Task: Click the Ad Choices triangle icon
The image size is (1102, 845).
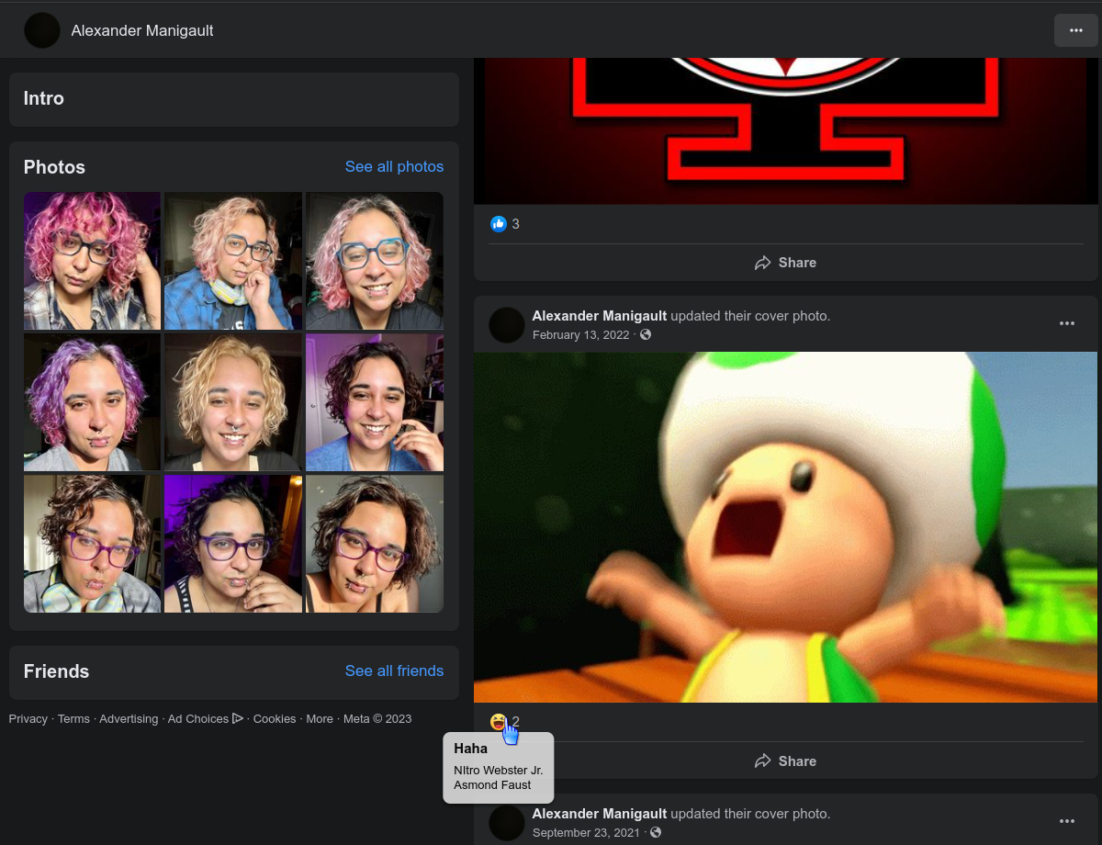Action: click(x=238, y=718)
